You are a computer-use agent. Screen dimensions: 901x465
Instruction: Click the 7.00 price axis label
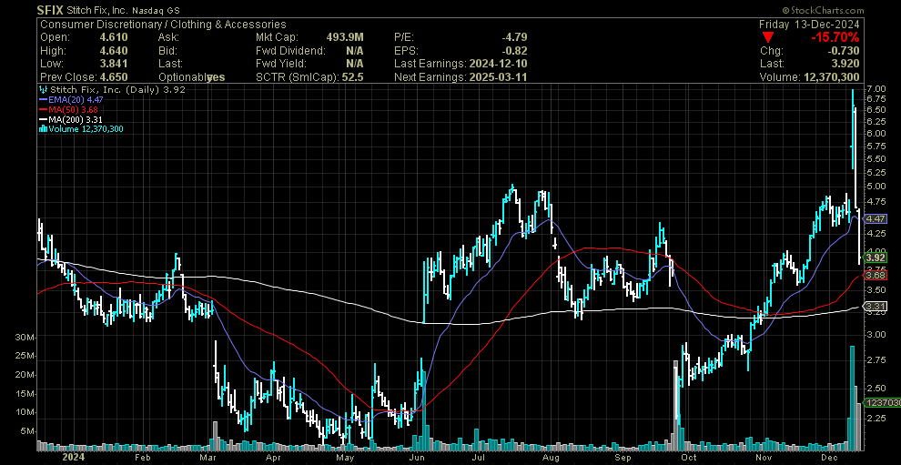[x=876, y=89]
